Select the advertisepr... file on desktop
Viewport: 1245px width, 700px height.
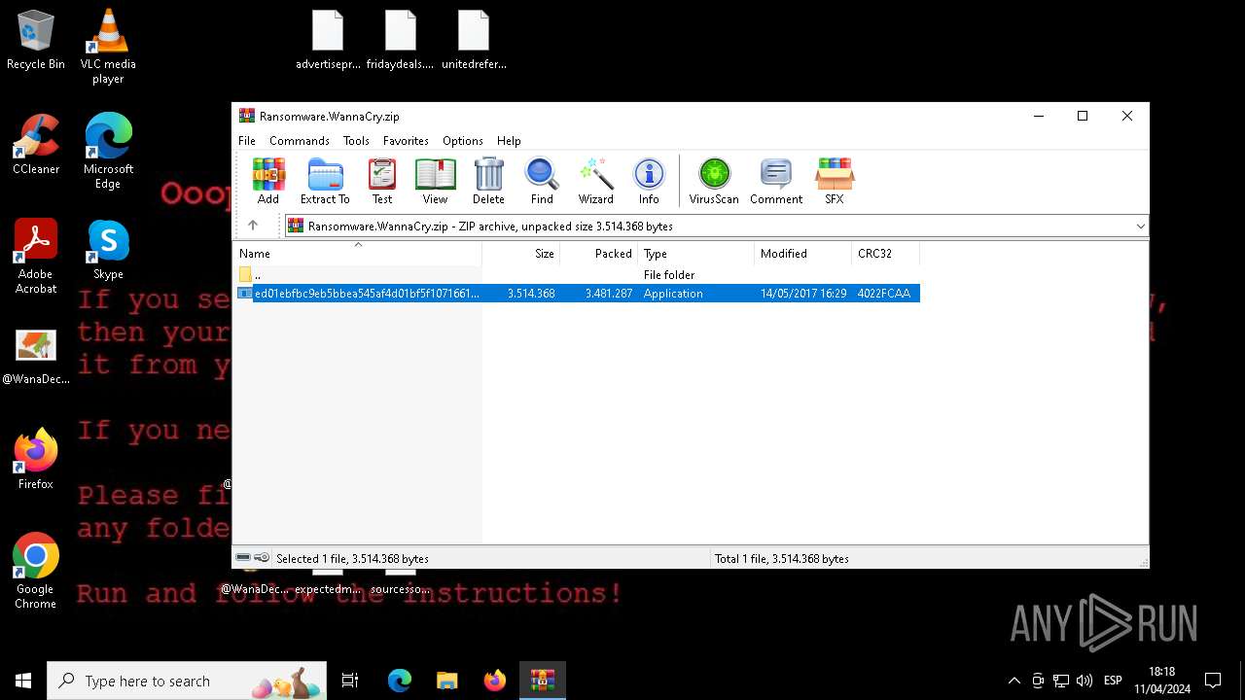[328, 41]
